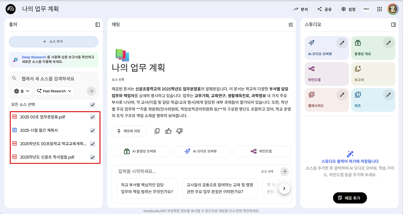Open the Deep Research link
The image size is (403, 214).
tap(34, 57)
